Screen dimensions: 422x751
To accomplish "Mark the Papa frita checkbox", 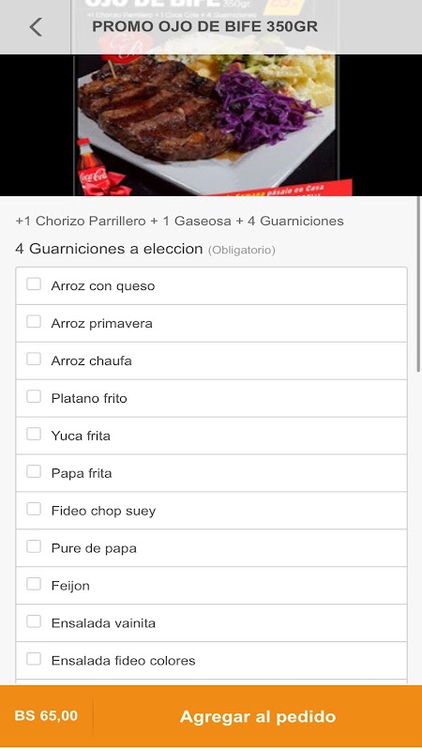I will point(34,471).
